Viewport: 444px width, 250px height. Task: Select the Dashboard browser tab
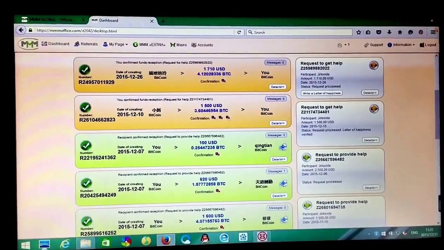120,20
